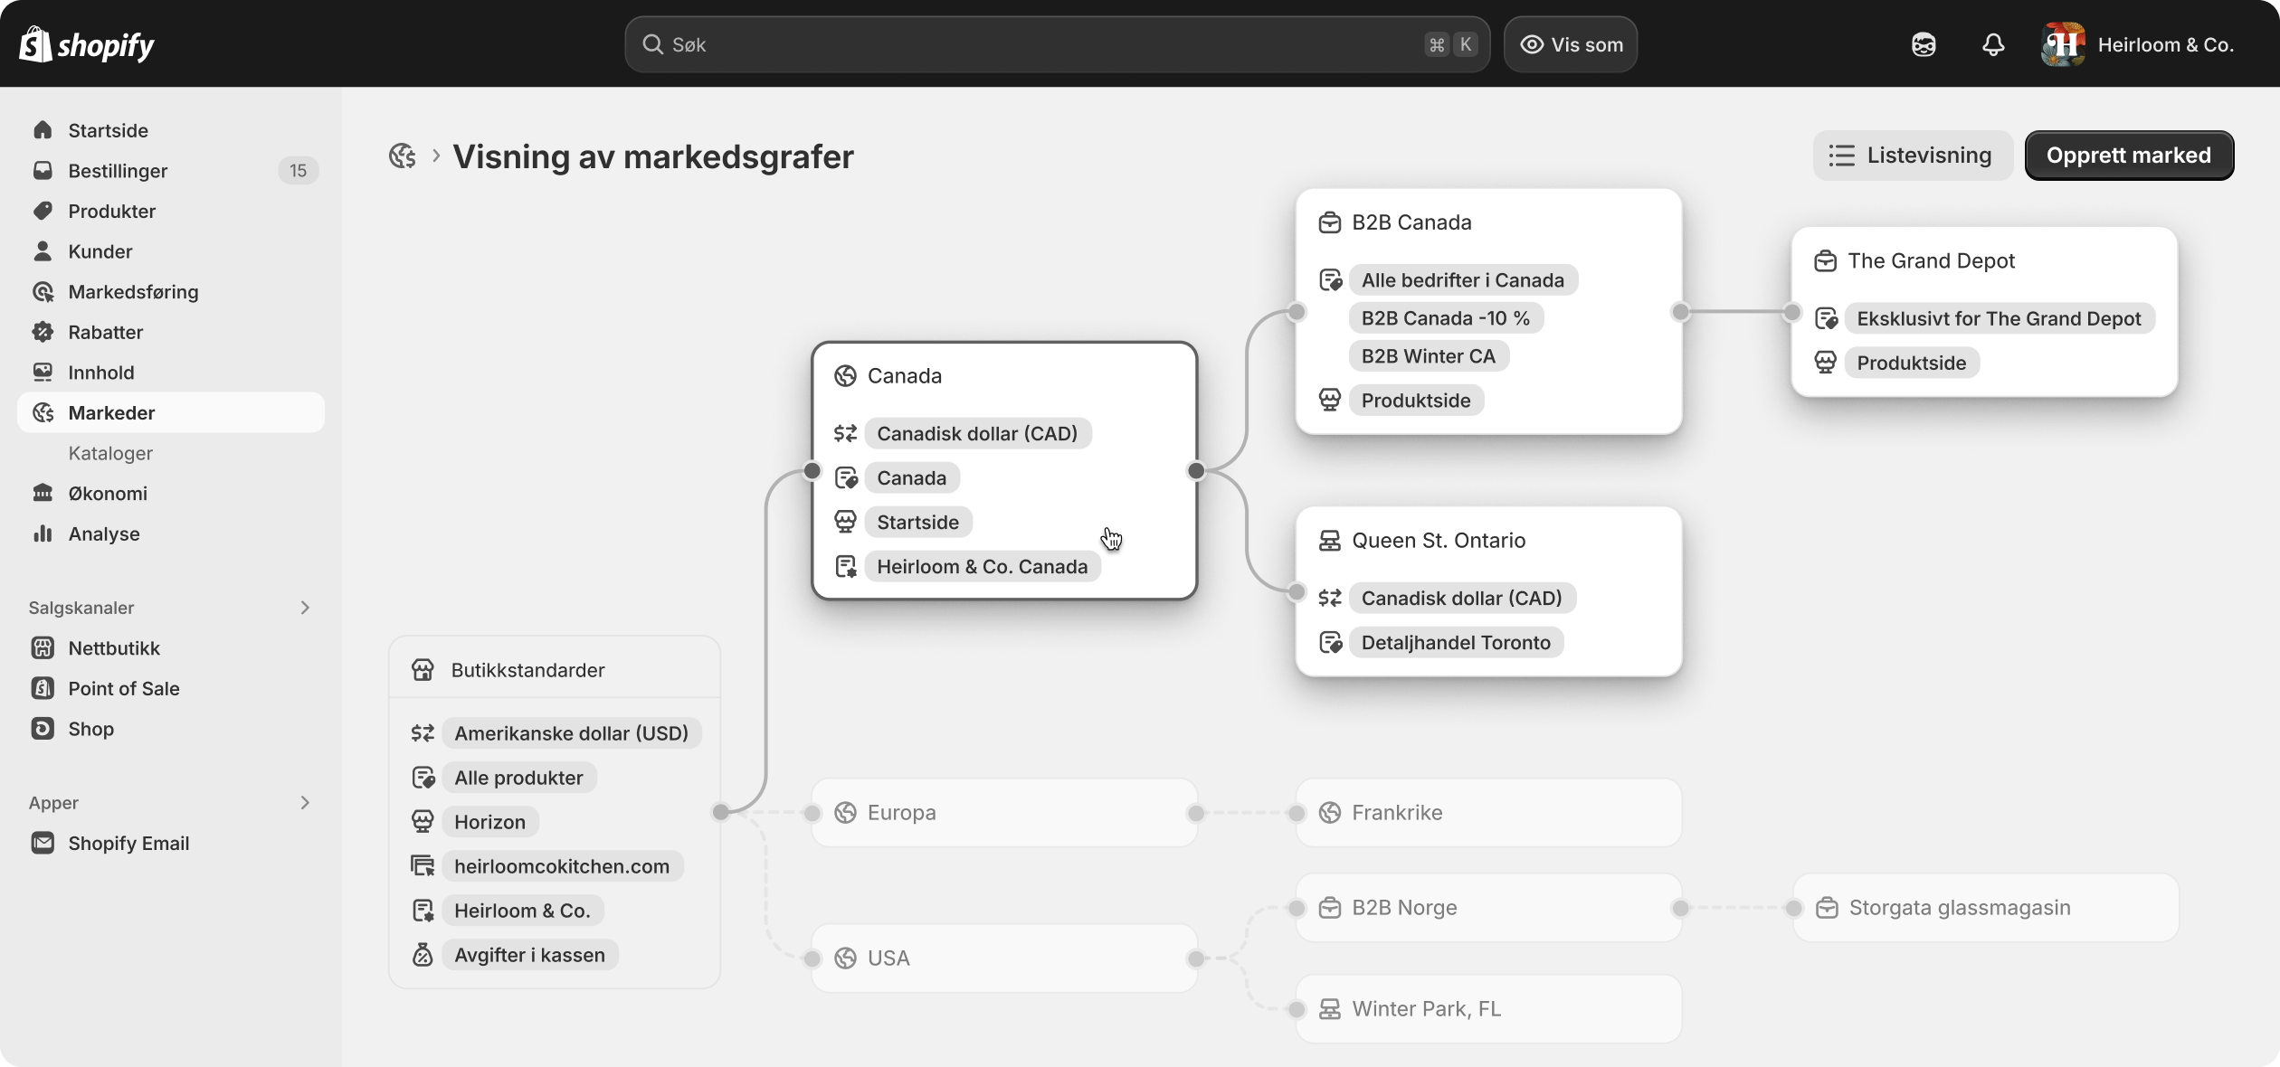This screenshot has height=1067, width=2280.
Task: Open the Winter Park, FL node
Action: click(x=1488, y=1009)
